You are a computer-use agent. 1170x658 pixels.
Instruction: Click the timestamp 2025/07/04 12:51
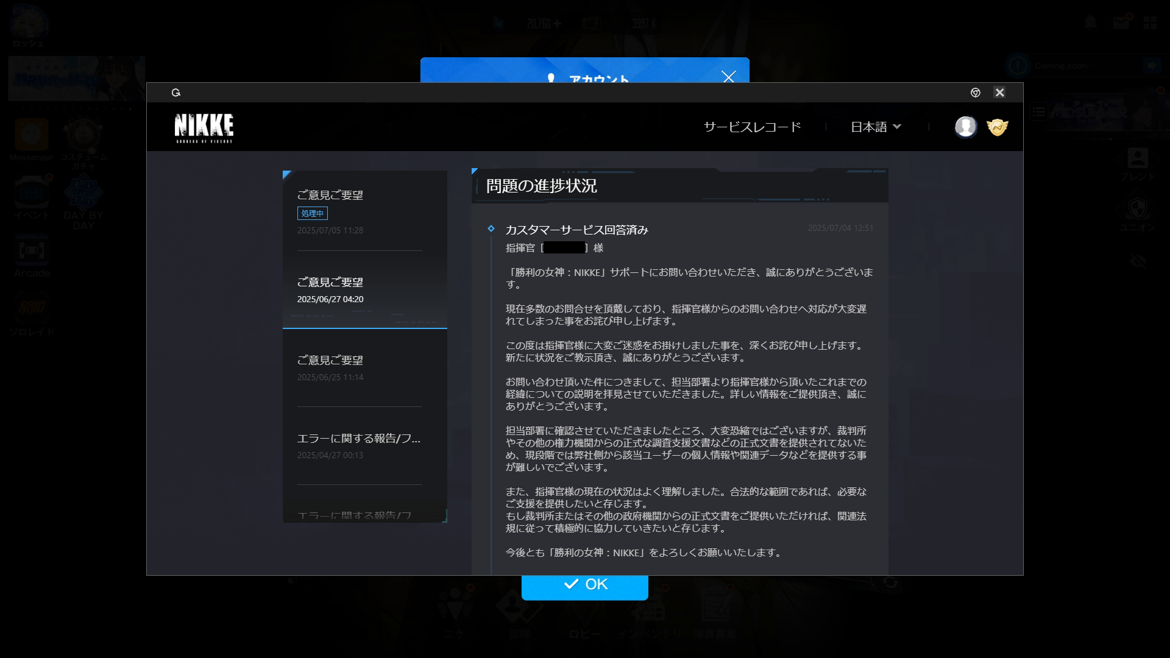tap(840, 228)
